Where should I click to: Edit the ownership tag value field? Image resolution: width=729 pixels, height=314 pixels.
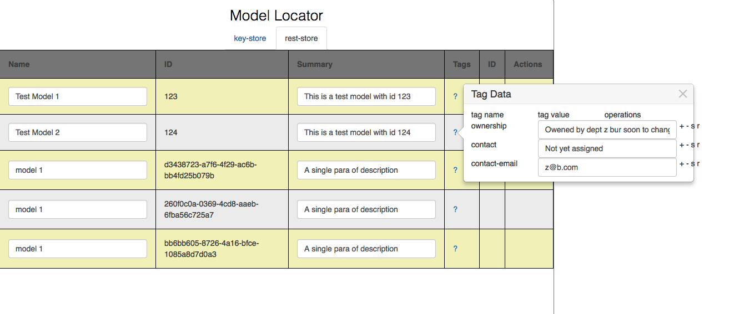point(607,130)
